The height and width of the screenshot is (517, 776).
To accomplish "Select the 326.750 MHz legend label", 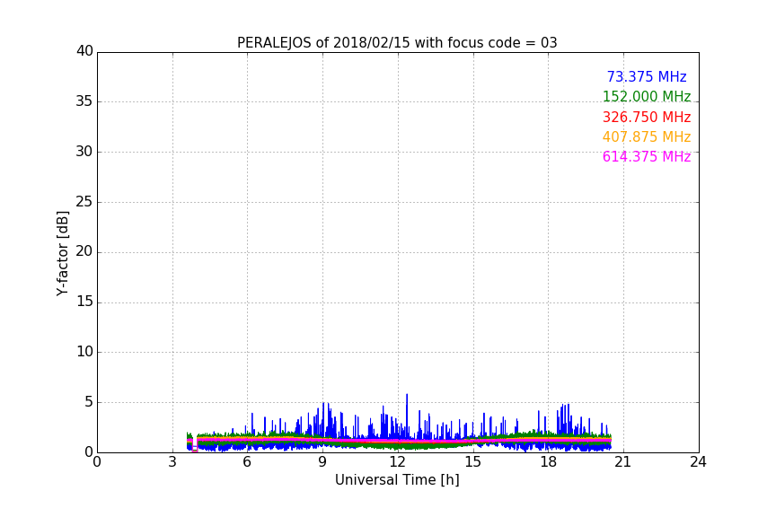I will point(647,118).
